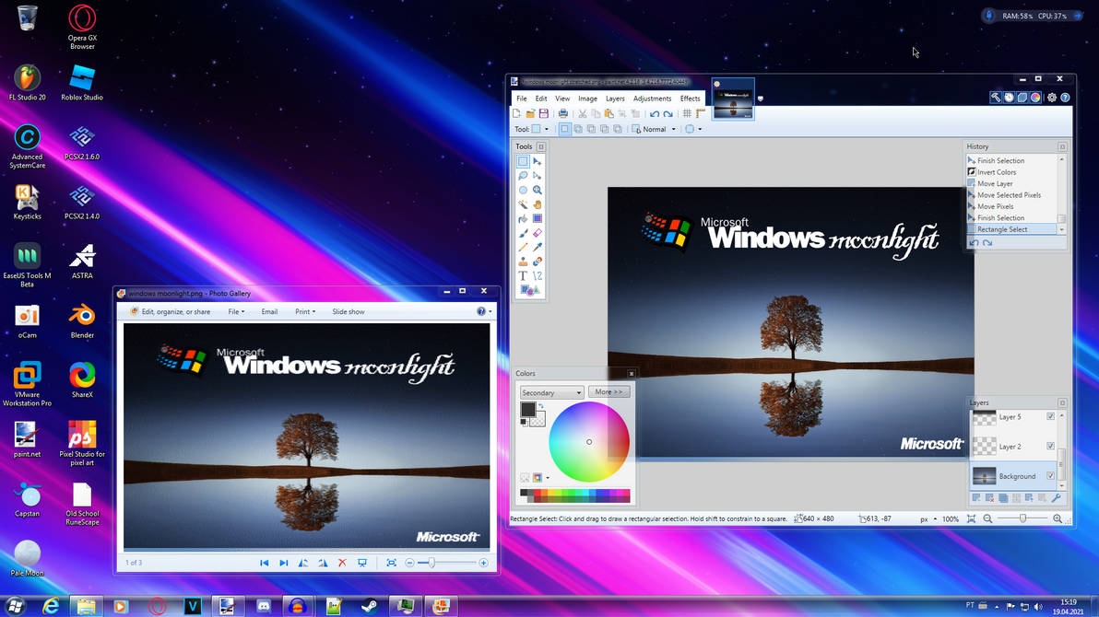1099x617 pixels.
Task: Click the Undo arrow in the History panel
Action: coord(975,242)
